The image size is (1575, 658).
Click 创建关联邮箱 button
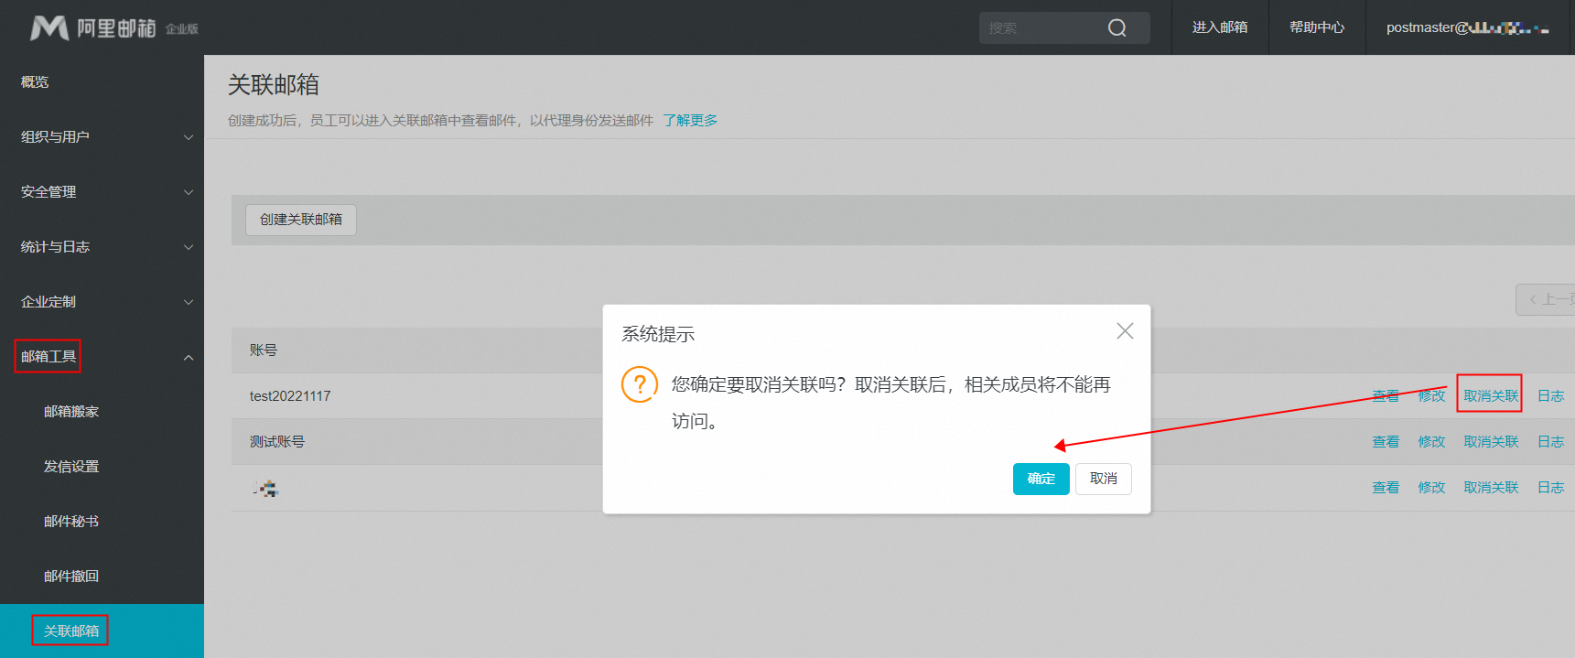point(300,220)
